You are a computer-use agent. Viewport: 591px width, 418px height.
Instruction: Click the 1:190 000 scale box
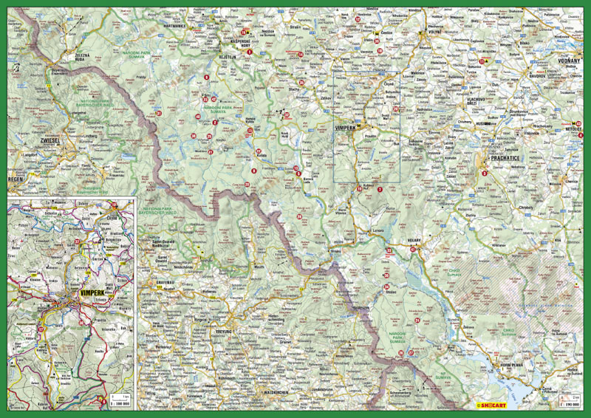568,404
